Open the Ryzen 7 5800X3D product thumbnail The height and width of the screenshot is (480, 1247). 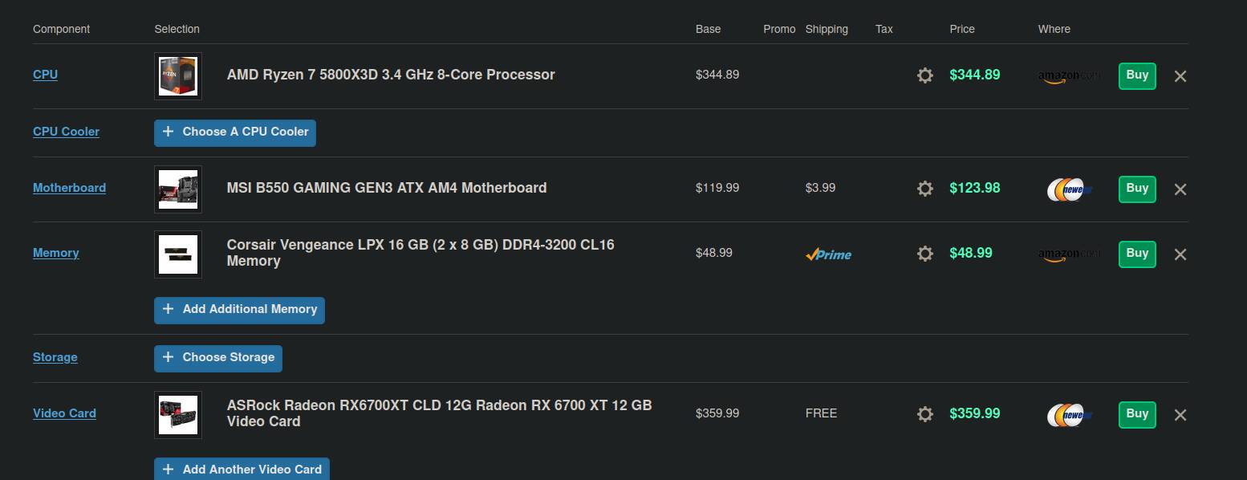point(178,76)
